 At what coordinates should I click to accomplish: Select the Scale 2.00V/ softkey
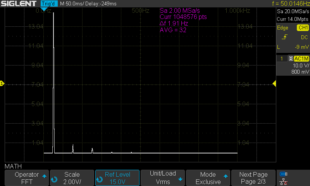pyautogui.click(x=72, y=178)
